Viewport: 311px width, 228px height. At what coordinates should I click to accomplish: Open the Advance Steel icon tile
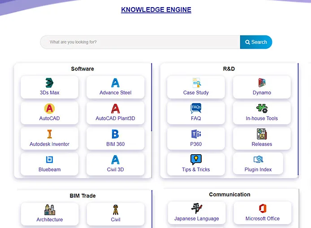pos(115,83)
